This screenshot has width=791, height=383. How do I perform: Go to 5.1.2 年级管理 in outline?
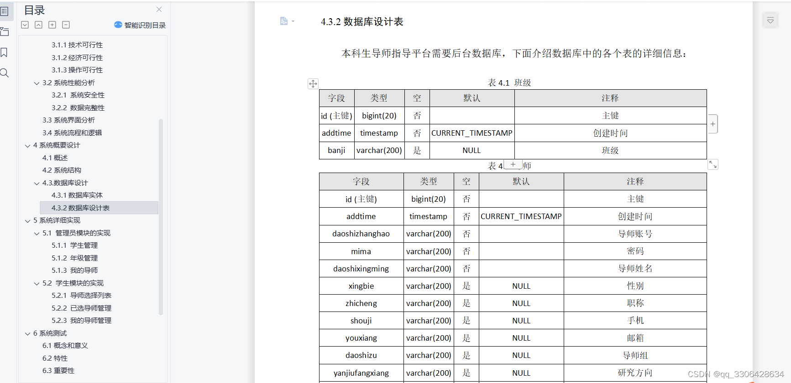click(75, 258)
